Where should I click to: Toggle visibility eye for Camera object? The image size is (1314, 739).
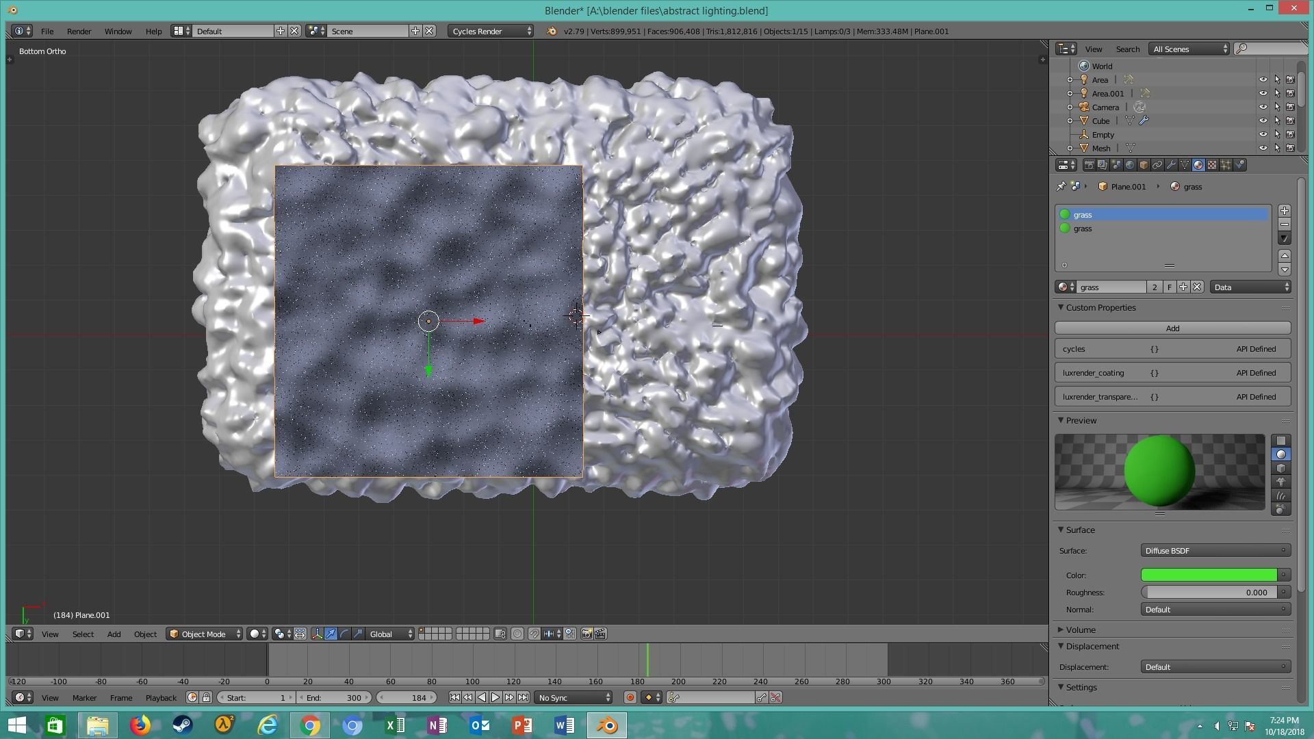pyautogui.click(x=1263, y=107)
